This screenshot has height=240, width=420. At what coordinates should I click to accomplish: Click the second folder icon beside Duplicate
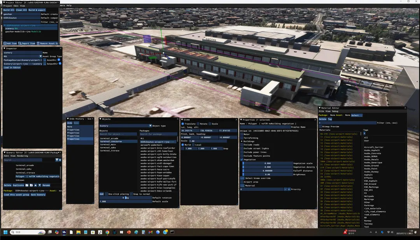click(31, 185)
